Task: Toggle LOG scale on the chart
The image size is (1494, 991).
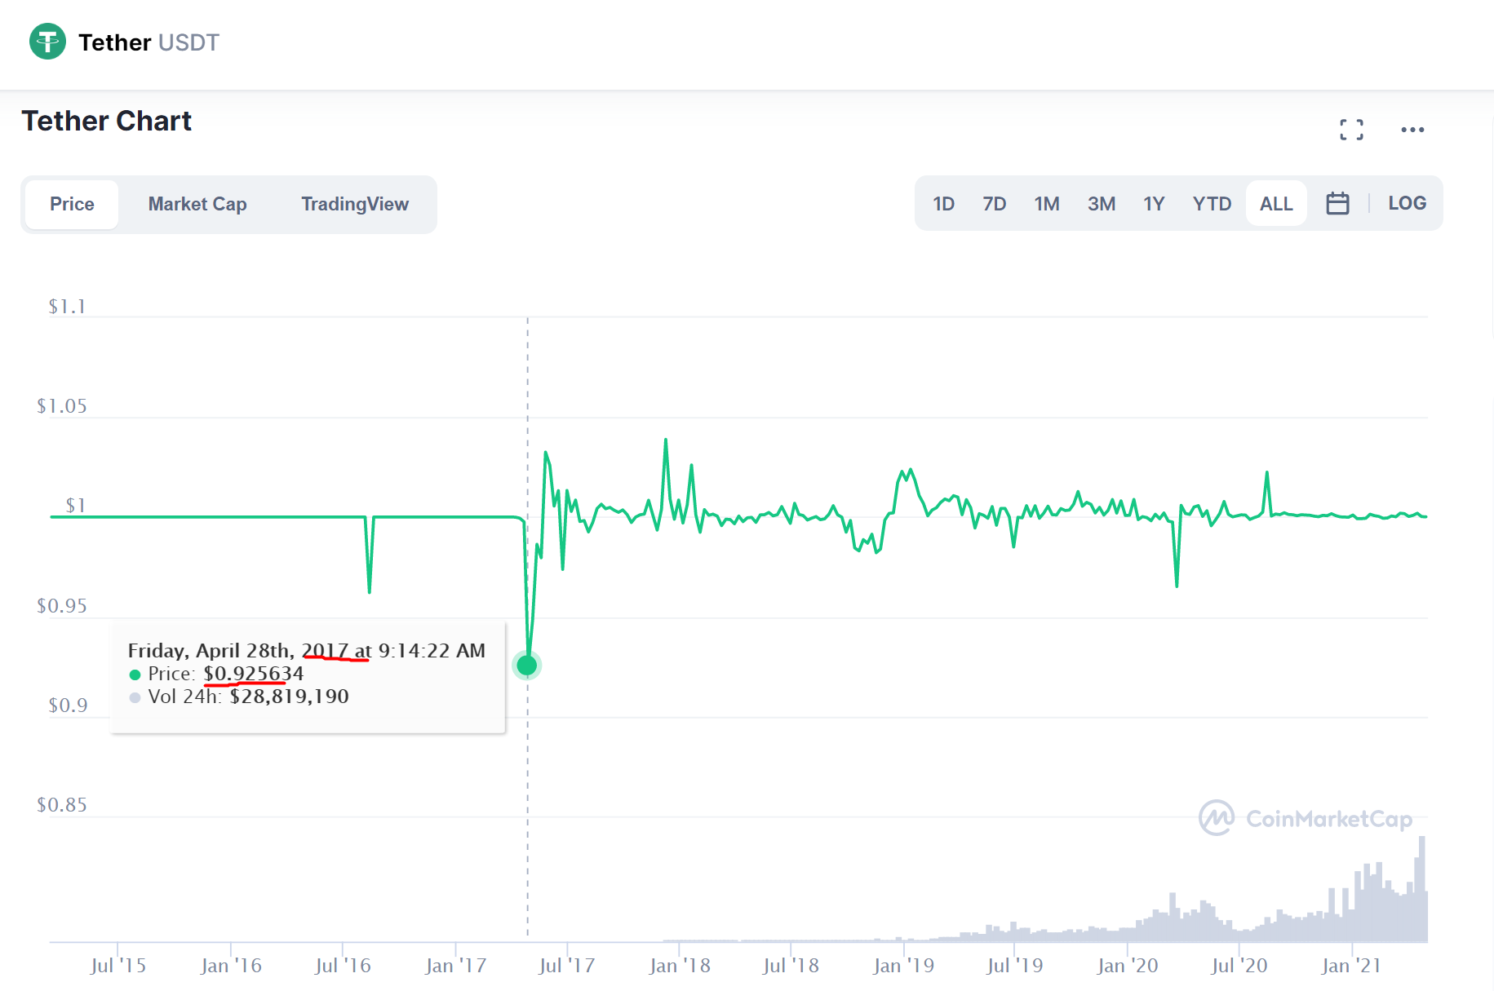Action: coord(1408,203)
